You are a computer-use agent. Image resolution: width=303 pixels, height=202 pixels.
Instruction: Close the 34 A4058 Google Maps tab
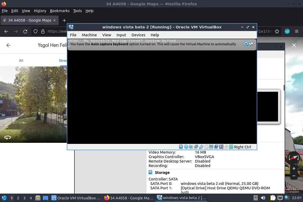click(54, 20)
